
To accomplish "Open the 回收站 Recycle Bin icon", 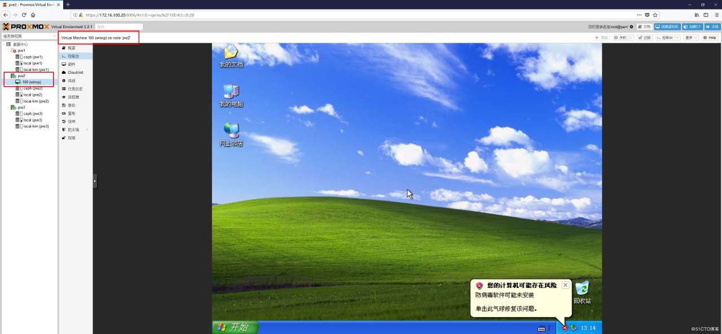I will 582,291.
